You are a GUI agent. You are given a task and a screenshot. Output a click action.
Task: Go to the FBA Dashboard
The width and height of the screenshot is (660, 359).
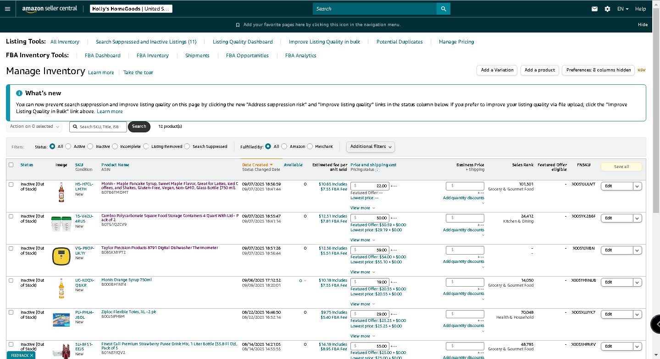tap(103, 55)
